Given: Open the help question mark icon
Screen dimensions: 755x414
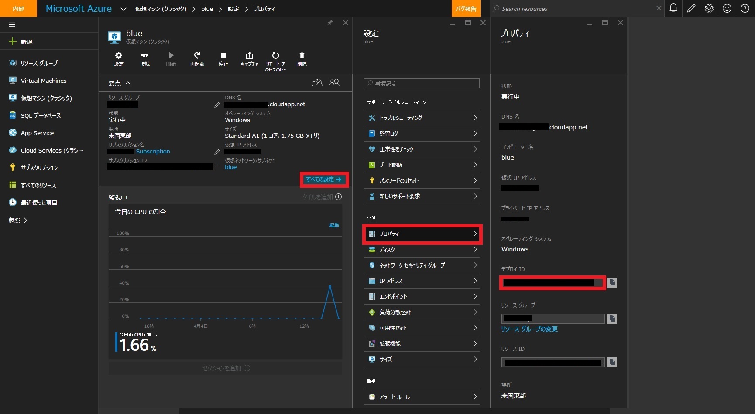Looking at the screenshot, I should point(745,8).
